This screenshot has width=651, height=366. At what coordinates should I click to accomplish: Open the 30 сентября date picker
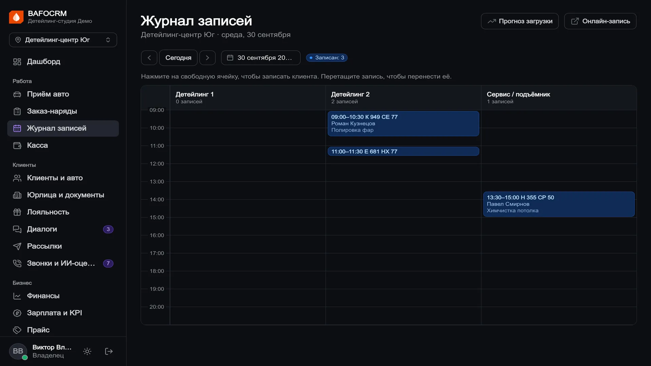[x=261, y=58]
